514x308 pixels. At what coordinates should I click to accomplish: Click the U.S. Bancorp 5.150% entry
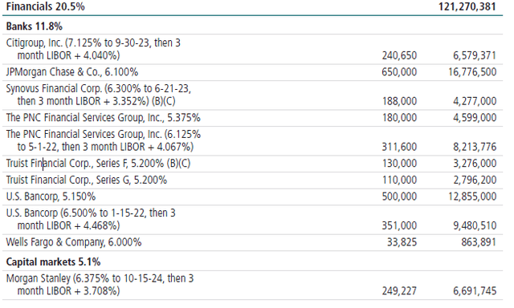coord(51,197)
